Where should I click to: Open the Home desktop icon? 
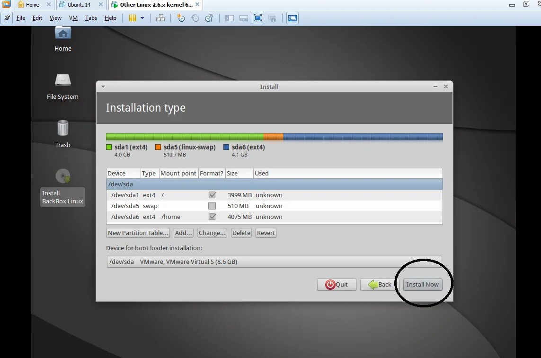coord(63,40)
